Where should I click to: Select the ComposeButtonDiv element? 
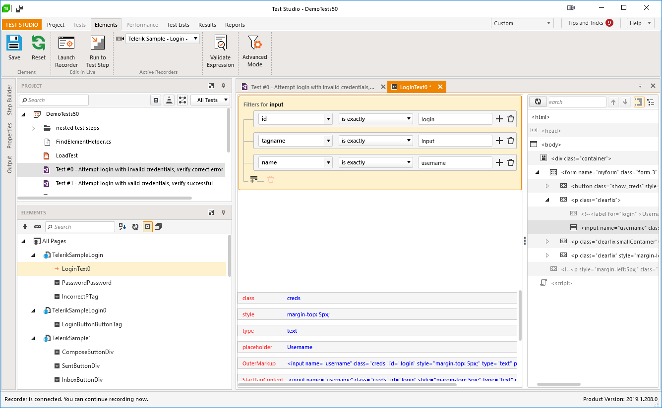[x=88, y=352]
